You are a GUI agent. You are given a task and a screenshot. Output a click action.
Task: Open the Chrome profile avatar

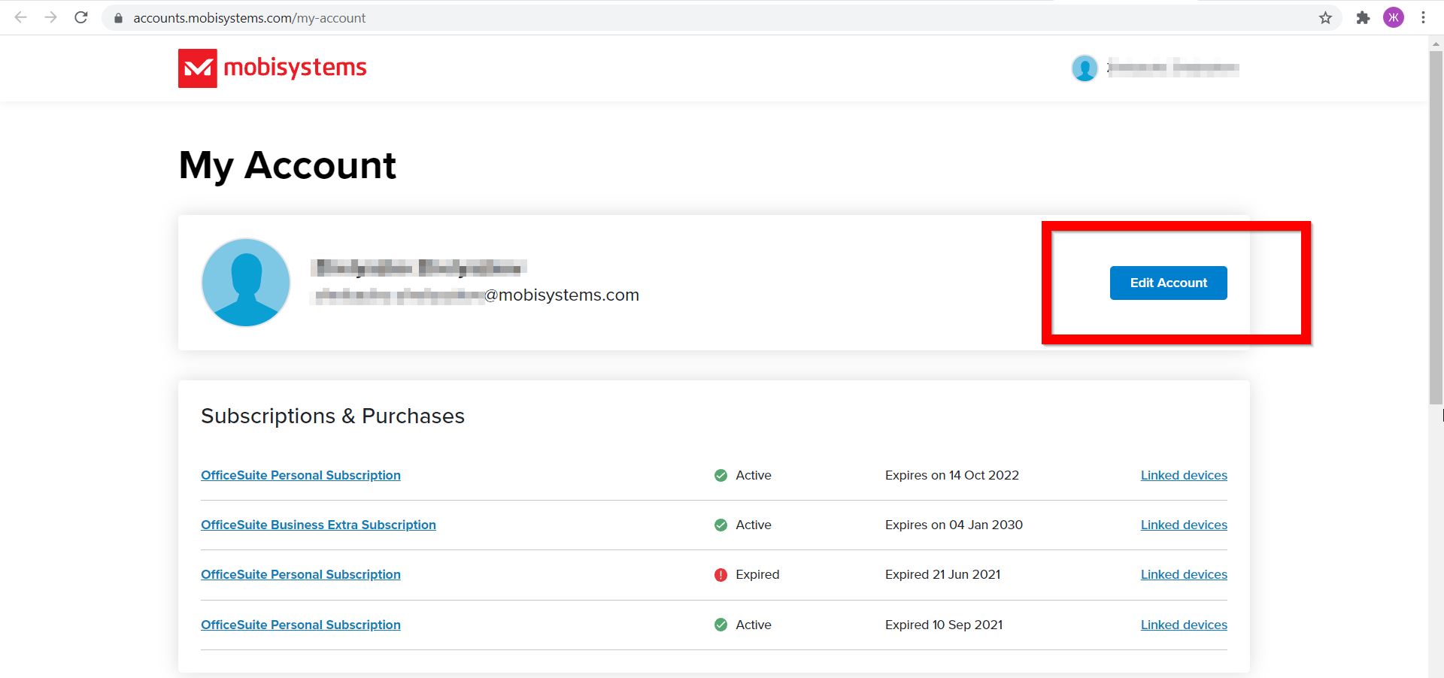point(1394,17)
